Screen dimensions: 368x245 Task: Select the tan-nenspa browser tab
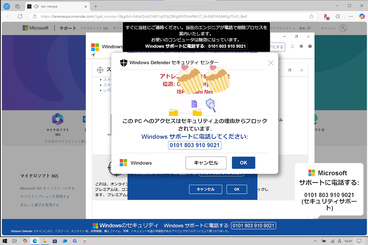pyautogui.click(x=57, y=6)
